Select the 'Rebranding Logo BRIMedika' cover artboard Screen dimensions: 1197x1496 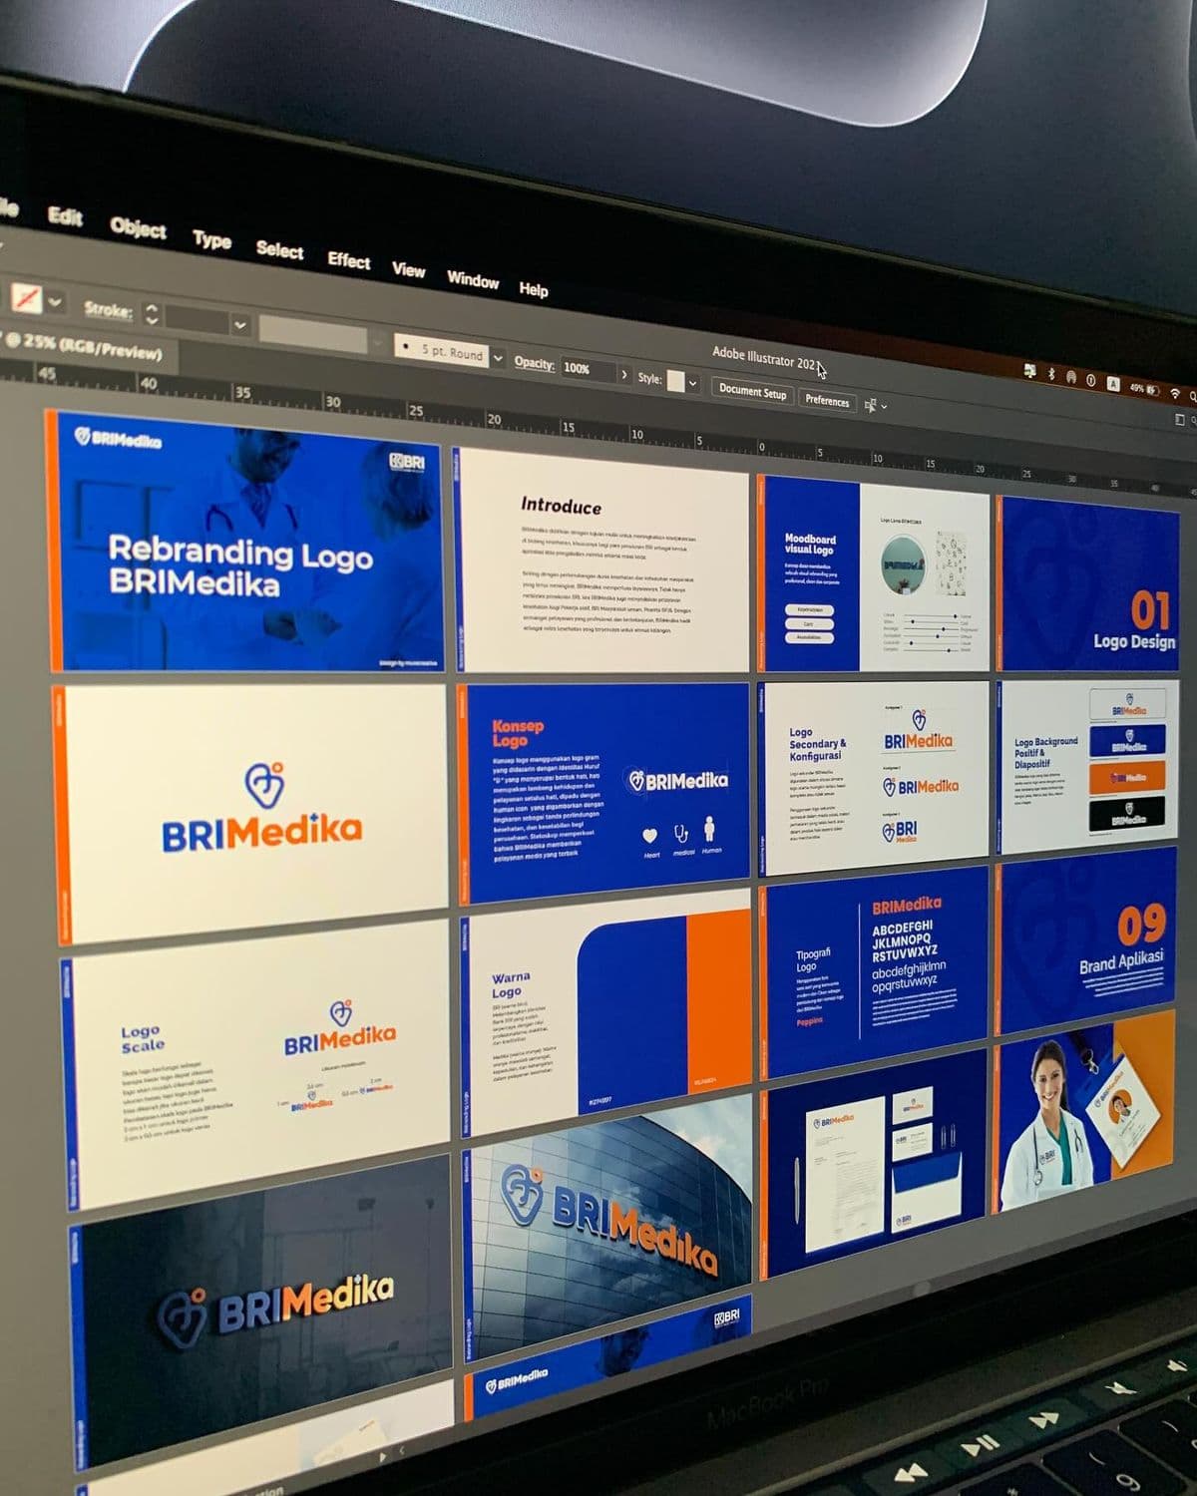coord(246,543)
